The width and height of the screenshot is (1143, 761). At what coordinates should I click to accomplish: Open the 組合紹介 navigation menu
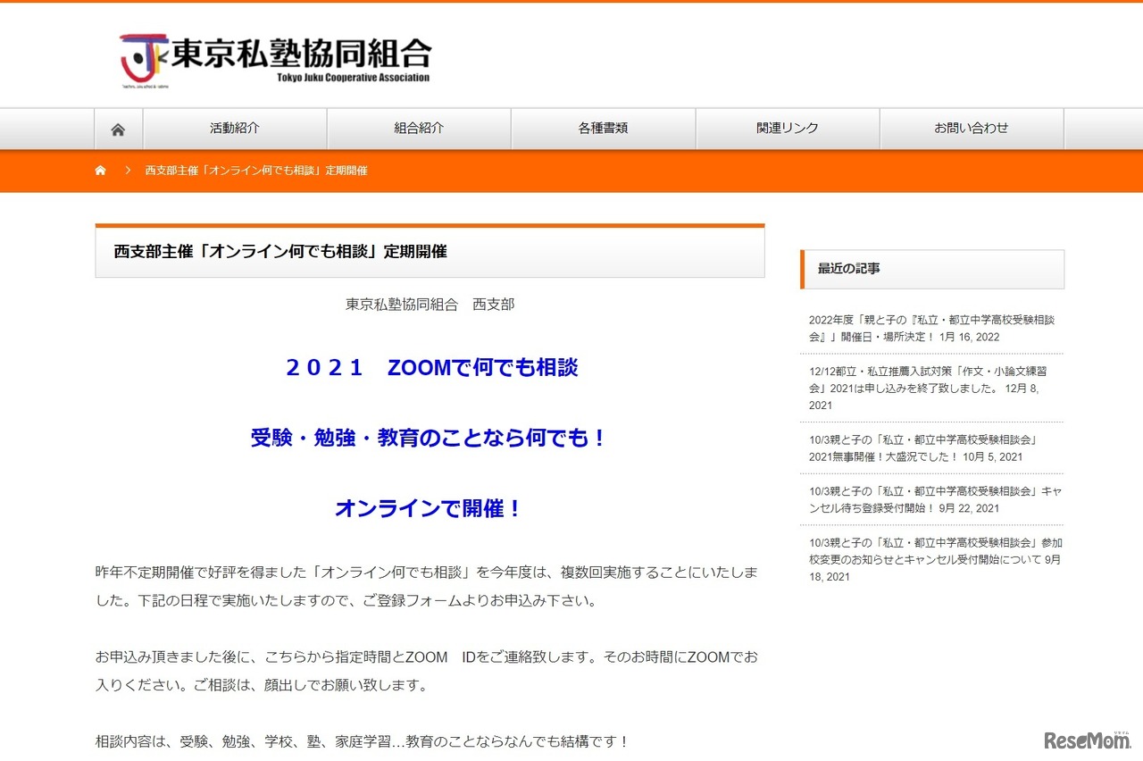(419, 128)
